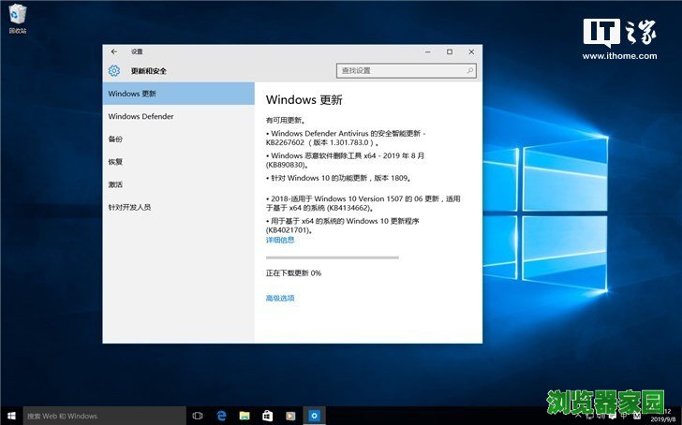Open Task View from the taskbar

(x=198, y=415)
